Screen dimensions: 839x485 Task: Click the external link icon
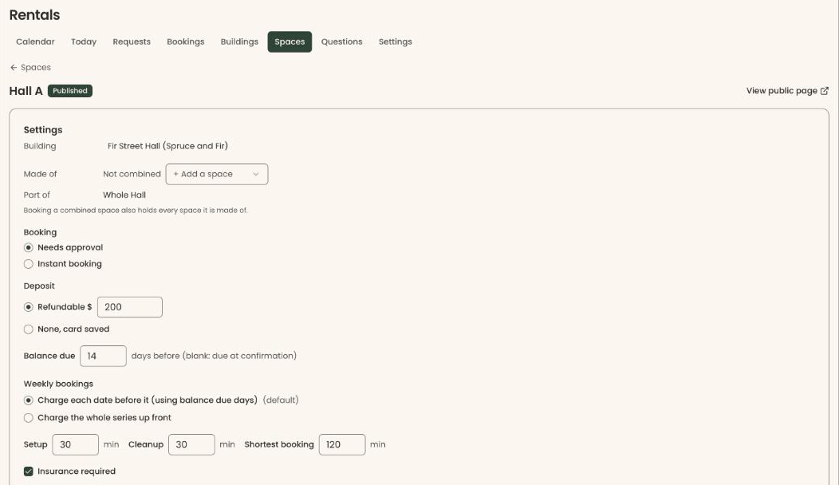[825, 91]
